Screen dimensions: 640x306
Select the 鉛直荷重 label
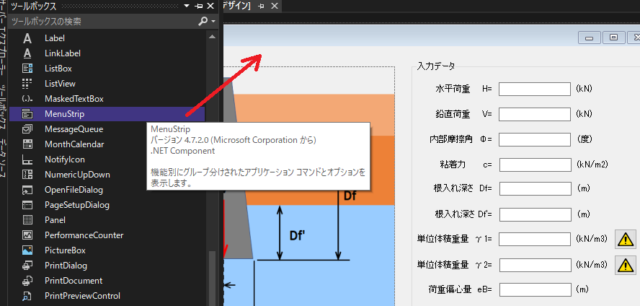pos(453,114)
